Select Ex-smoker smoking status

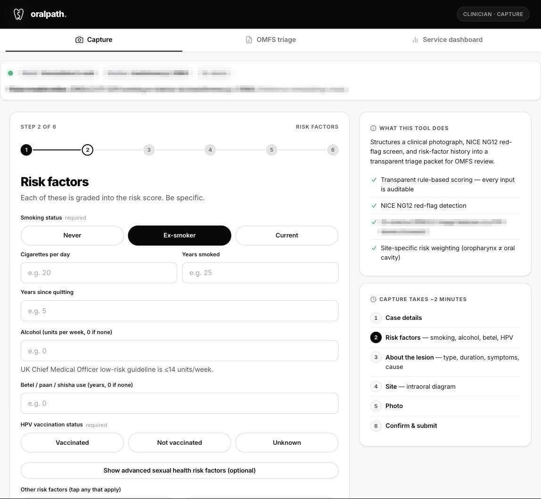[x=180, y=235]
